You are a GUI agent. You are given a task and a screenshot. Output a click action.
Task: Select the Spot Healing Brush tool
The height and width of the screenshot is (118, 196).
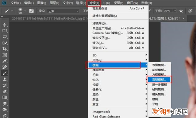pos(5,67)
